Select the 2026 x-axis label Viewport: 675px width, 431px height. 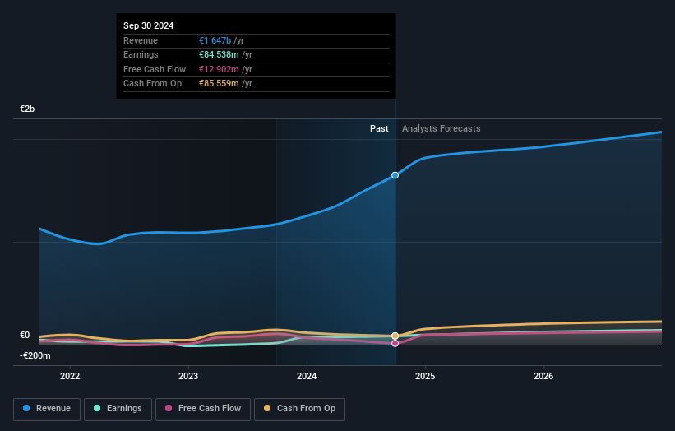click(x=543, y=376)
